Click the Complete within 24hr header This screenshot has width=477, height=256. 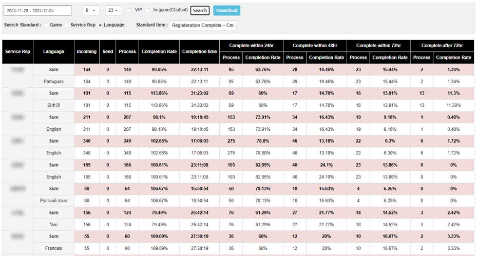(x=251, y=46)
